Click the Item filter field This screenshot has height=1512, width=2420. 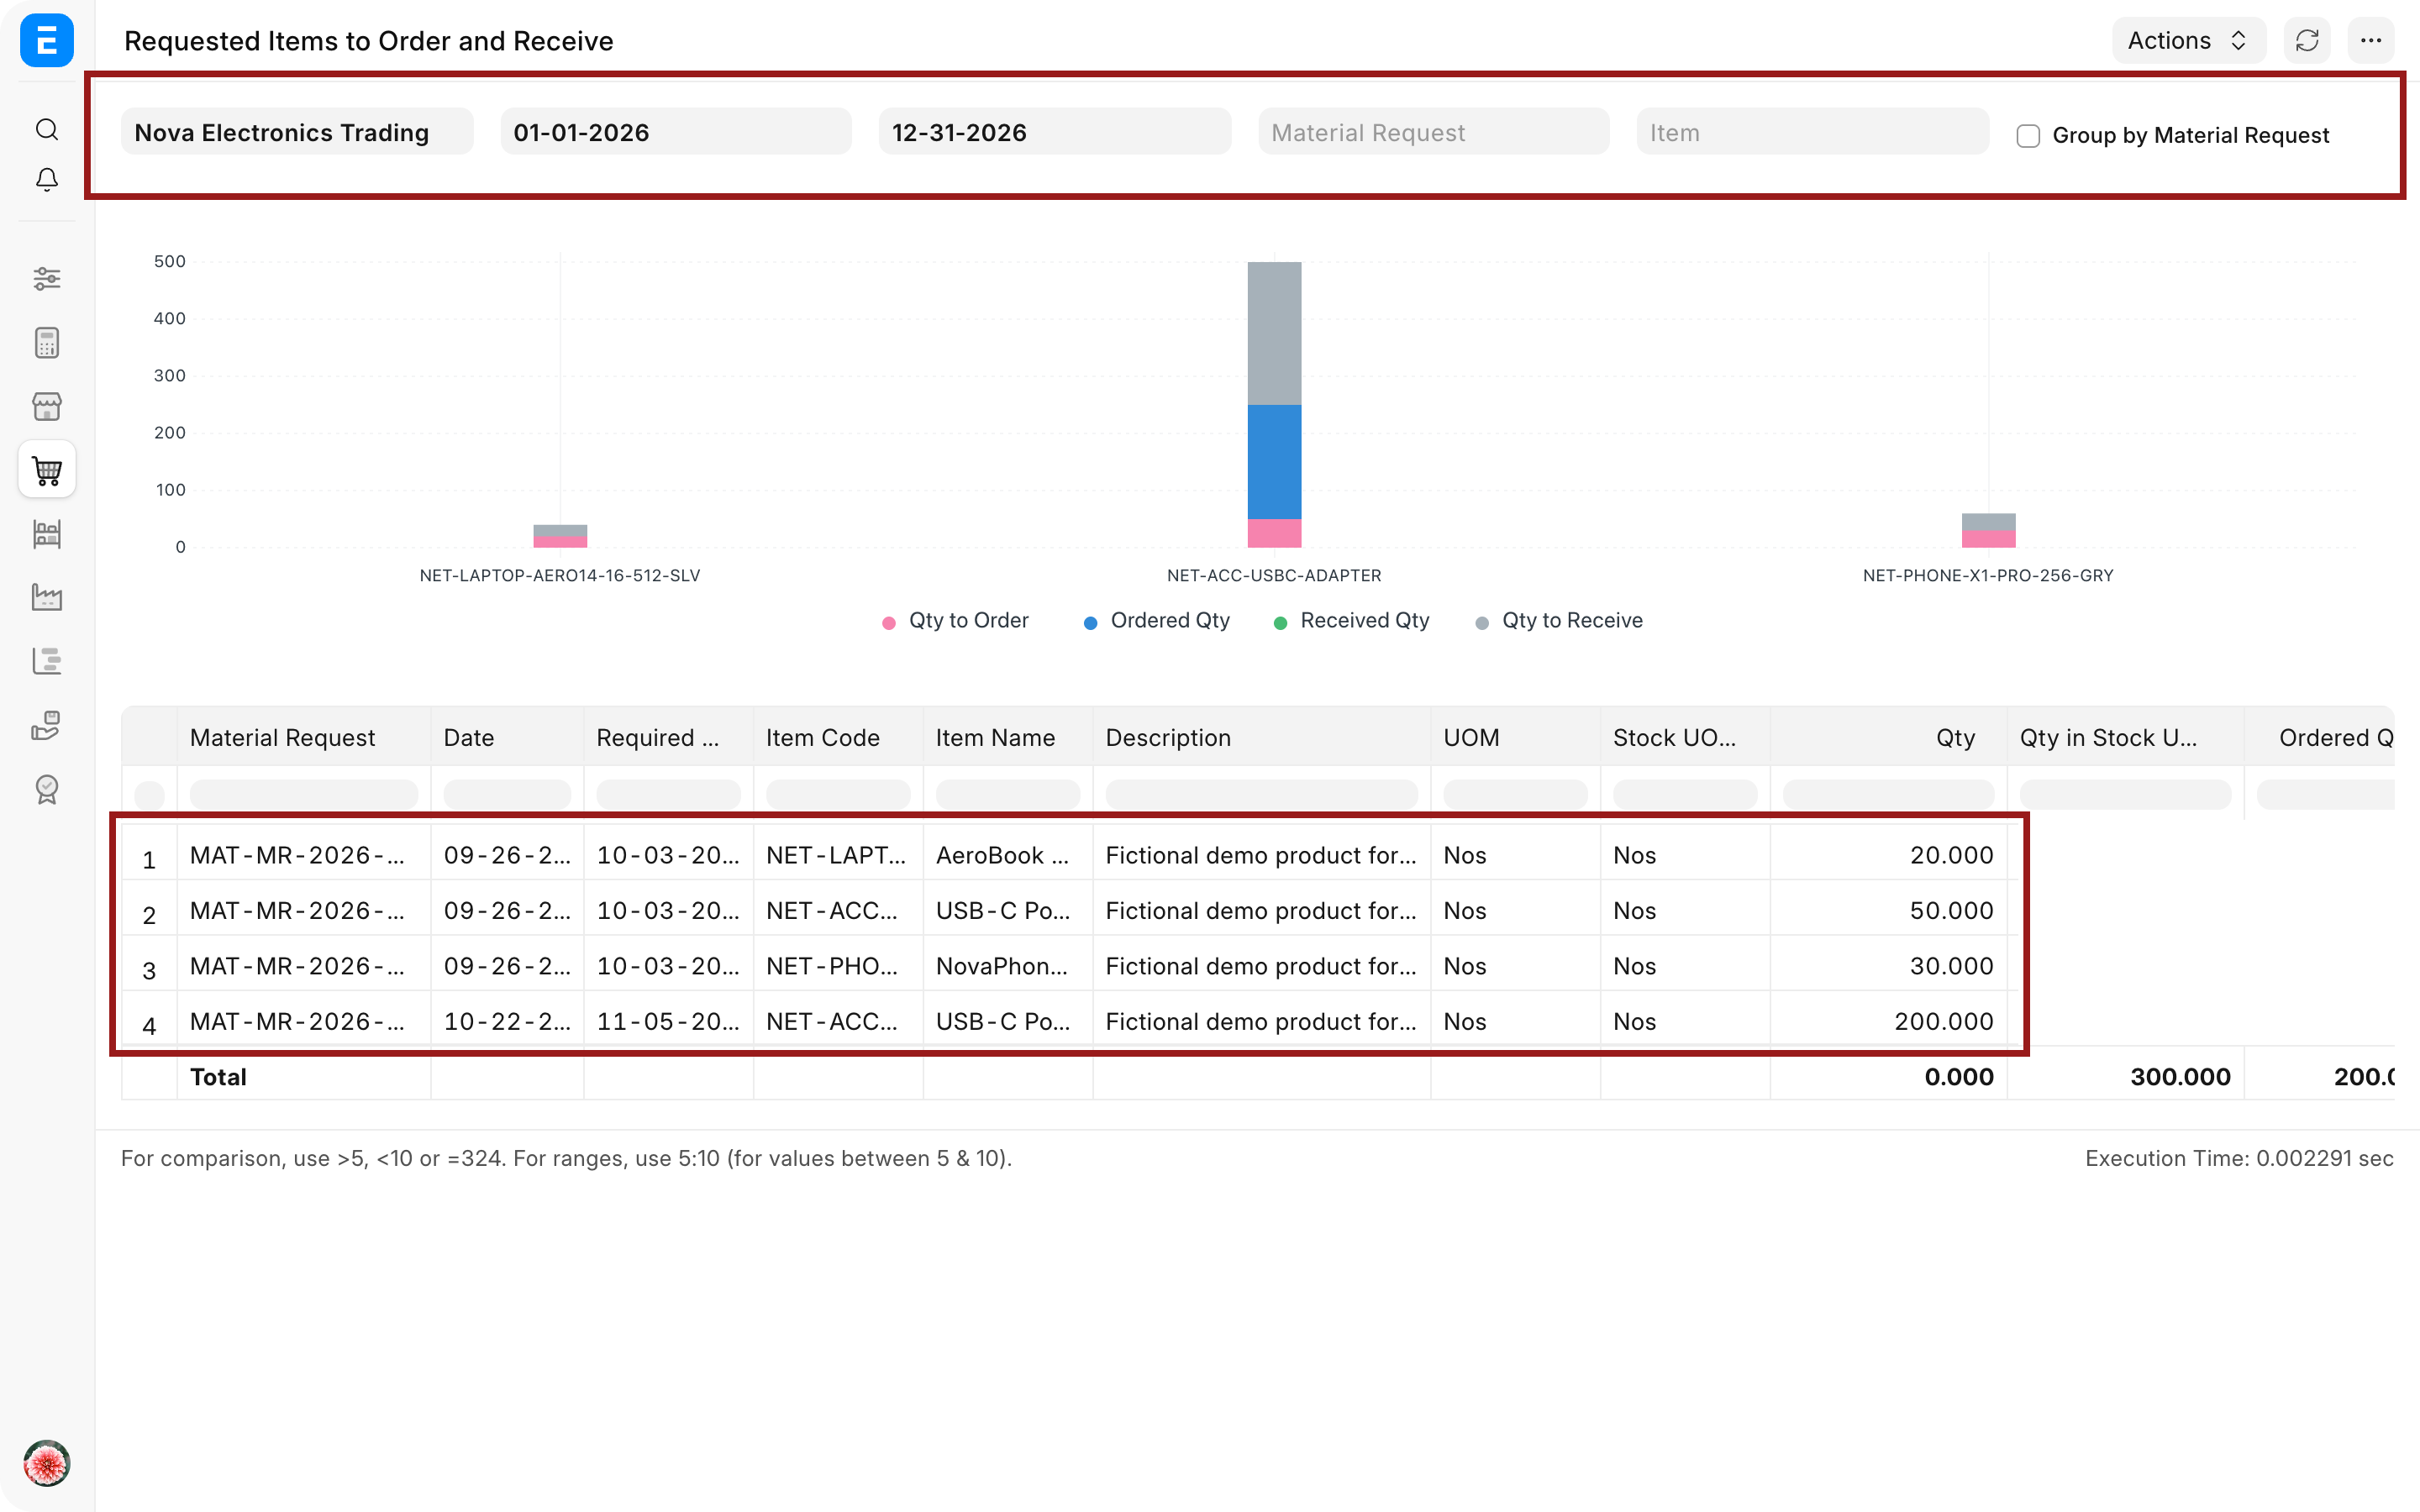pyautogui.click(x=1812, y=132)
